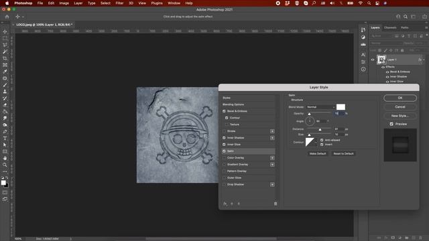The image size is (429, 241).
Task: Open the Histogram panel icon
Action: (x=363, y=44)
